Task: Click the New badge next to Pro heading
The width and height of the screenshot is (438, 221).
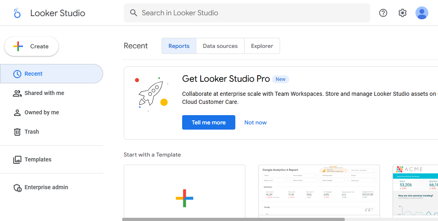Action: pyautogui.click(x=280, y=79)
